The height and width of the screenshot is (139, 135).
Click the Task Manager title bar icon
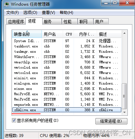tap(7, 4)
